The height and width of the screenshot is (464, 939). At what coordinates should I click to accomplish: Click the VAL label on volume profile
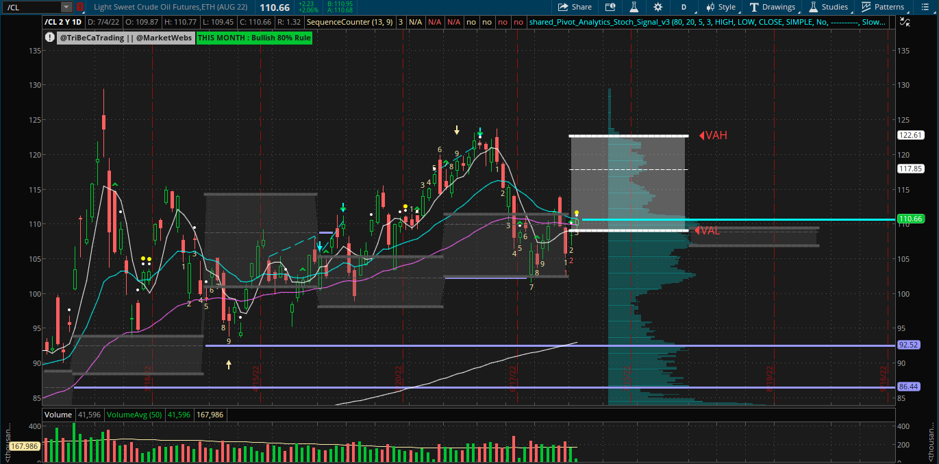coord(707,231)
